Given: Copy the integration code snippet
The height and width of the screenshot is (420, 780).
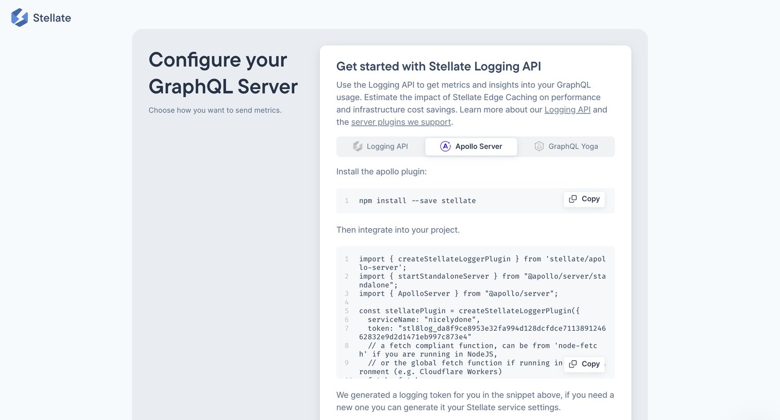Looking at the screenshot, I should point(584,364).
